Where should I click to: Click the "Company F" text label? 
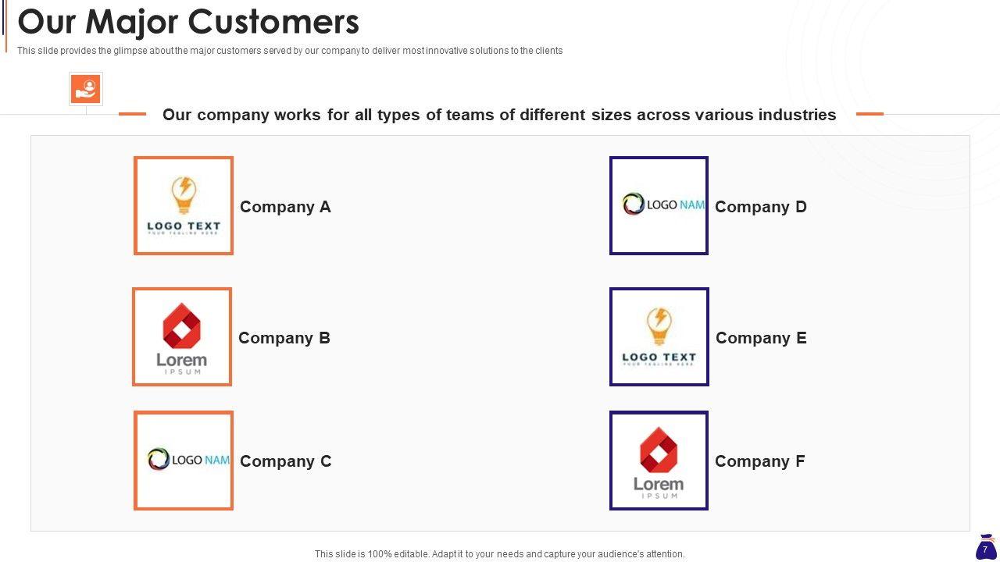(x=760, y=461)
